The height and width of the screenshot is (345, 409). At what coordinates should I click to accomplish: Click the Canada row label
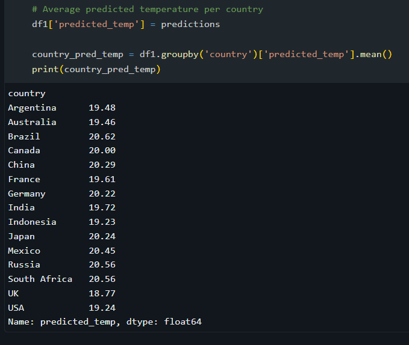point(24,150)
